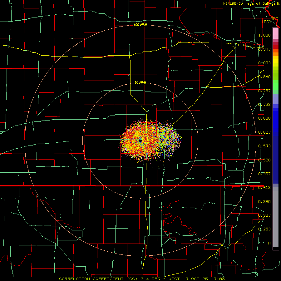Click the 100 NMI range ring label
Image resolution: width=281 pixels, height=281 pixels.
click(140, 25)
